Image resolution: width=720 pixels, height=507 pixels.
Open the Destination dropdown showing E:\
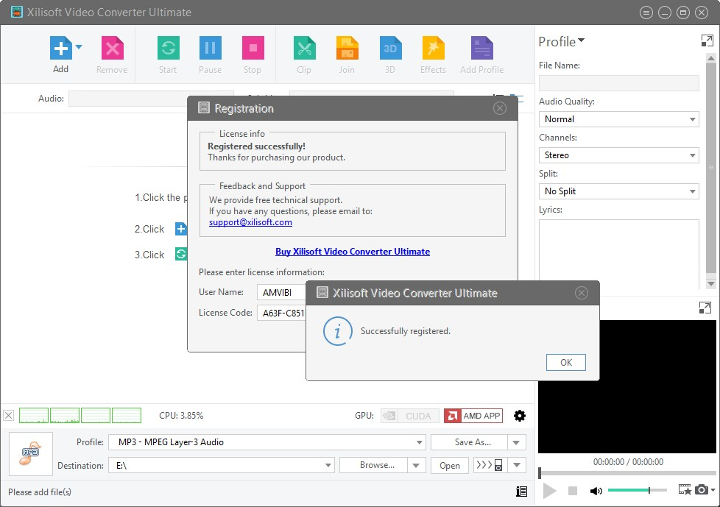(x=222, y=465)
